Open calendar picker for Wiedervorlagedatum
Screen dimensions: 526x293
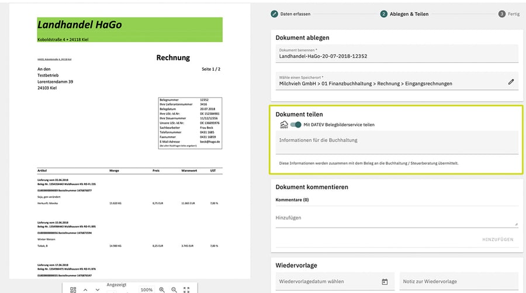tap(385, 282)
